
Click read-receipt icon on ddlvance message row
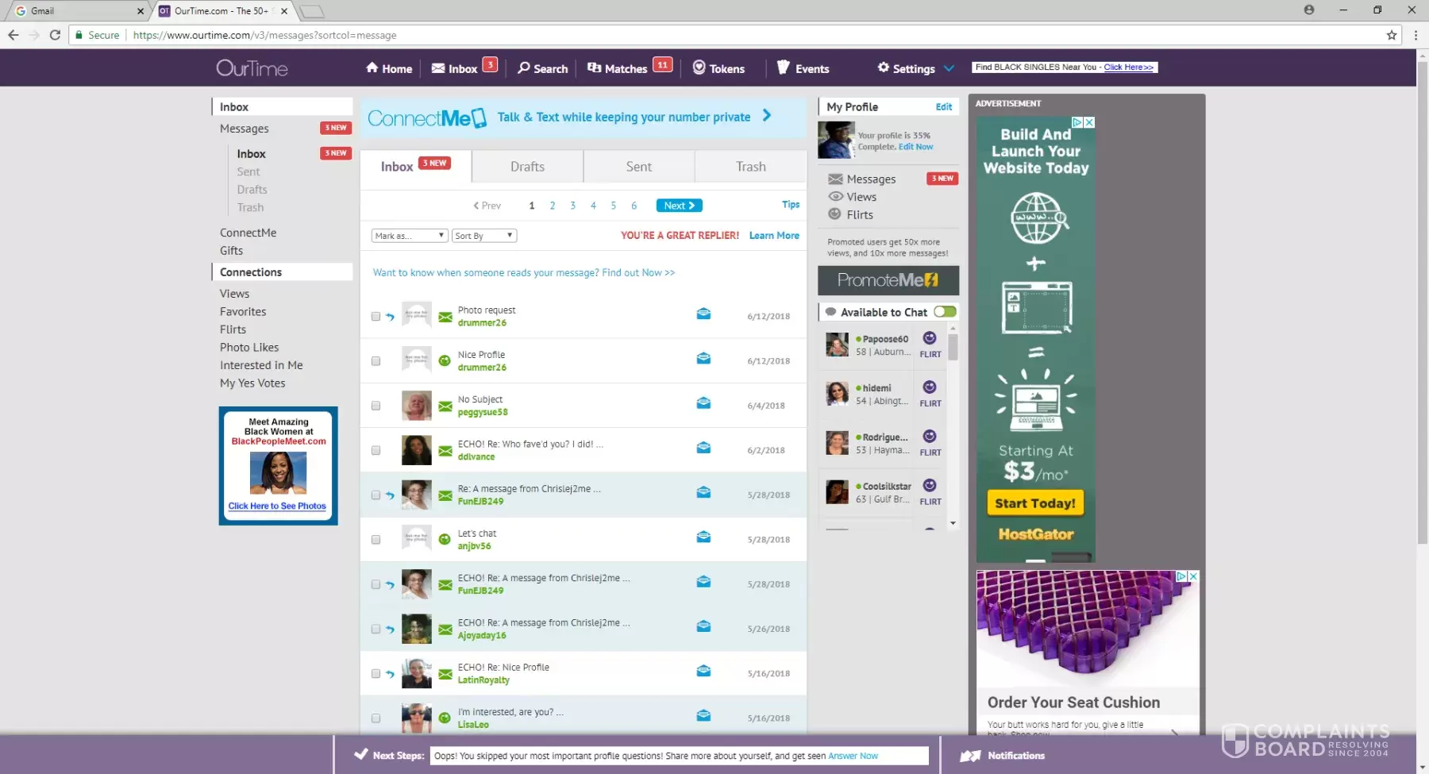coord(703,448)
